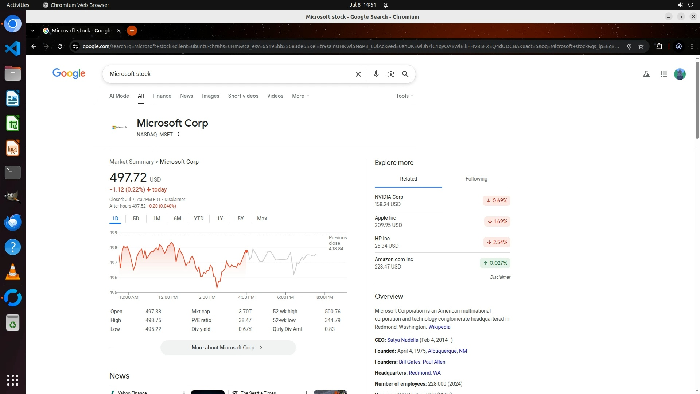
Task: Select the 1Y chart range
Action: 220,219
